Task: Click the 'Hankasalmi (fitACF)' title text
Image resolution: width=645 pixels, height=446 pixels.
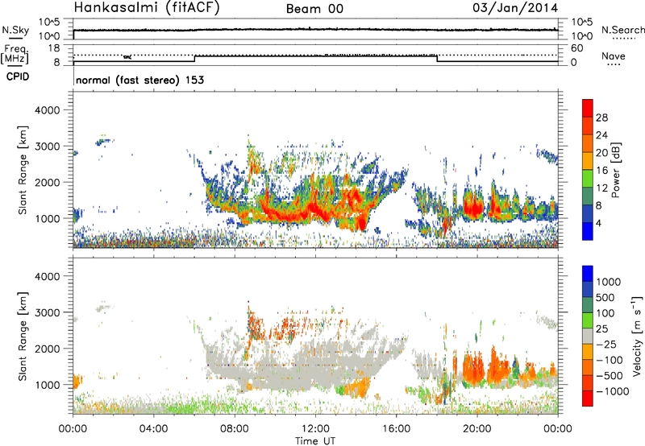Action: tap(147, 8)
